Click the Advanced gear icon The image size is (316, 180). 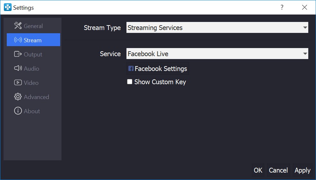(18, 97)
